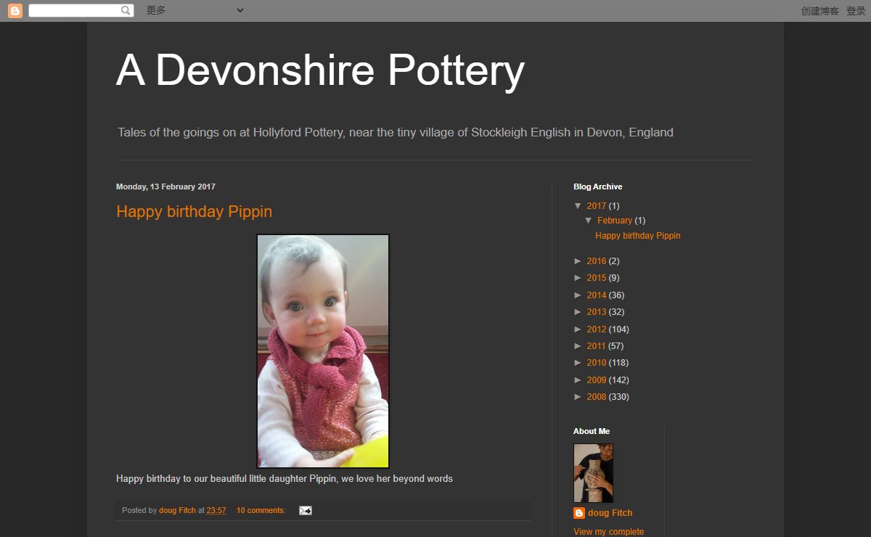Click 创建博客 in the navbar
Viewport: 871px width, 537px height.
click(x=819, y=11)
